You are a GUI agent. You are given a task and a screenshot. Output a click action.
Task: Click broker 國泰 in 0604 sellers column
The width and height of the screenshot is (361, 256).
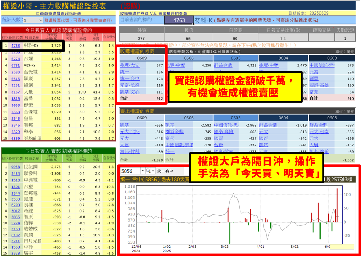pyautogui.click(x=264, y=138)
